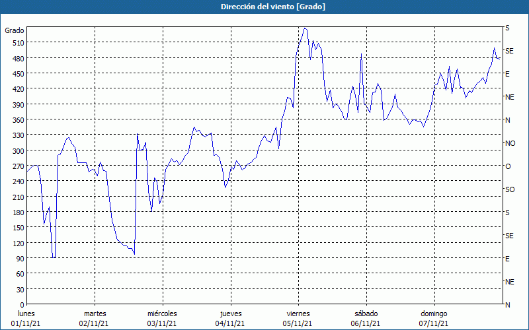Viewport: 529px width, 330px height.
Task: Select the '480' y-axis value
Action: click(19, 59)
